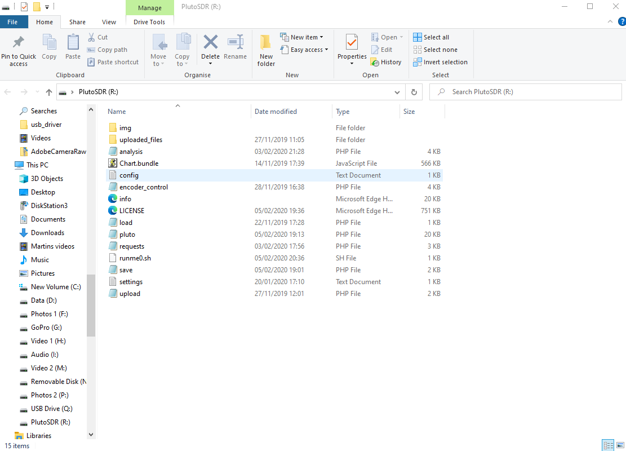Click the Paste clipboard icon
Screen dimensions: 626x451
click(x=73, y=42)
